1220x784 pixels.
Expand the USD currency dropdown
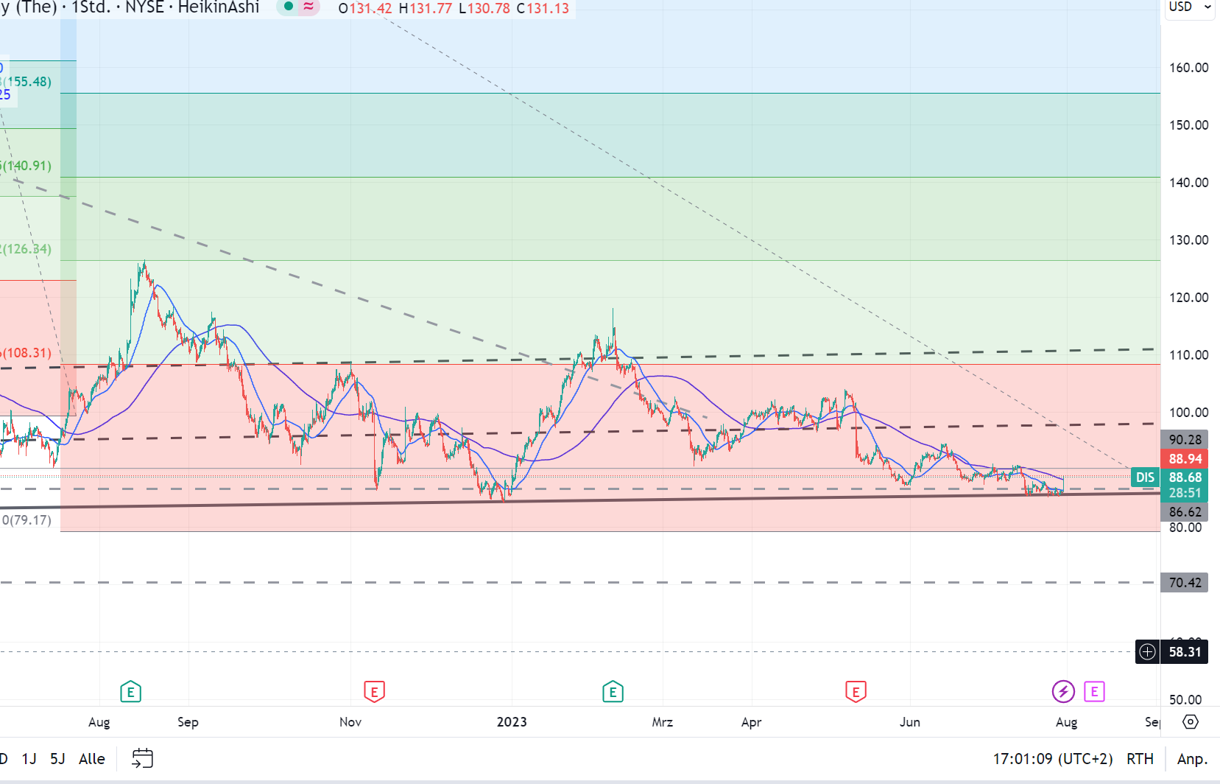(1189, 7)
